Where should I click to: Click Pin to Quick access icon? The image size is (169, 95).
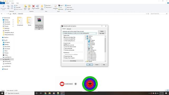pyautogui.click(x=3, y=7)
